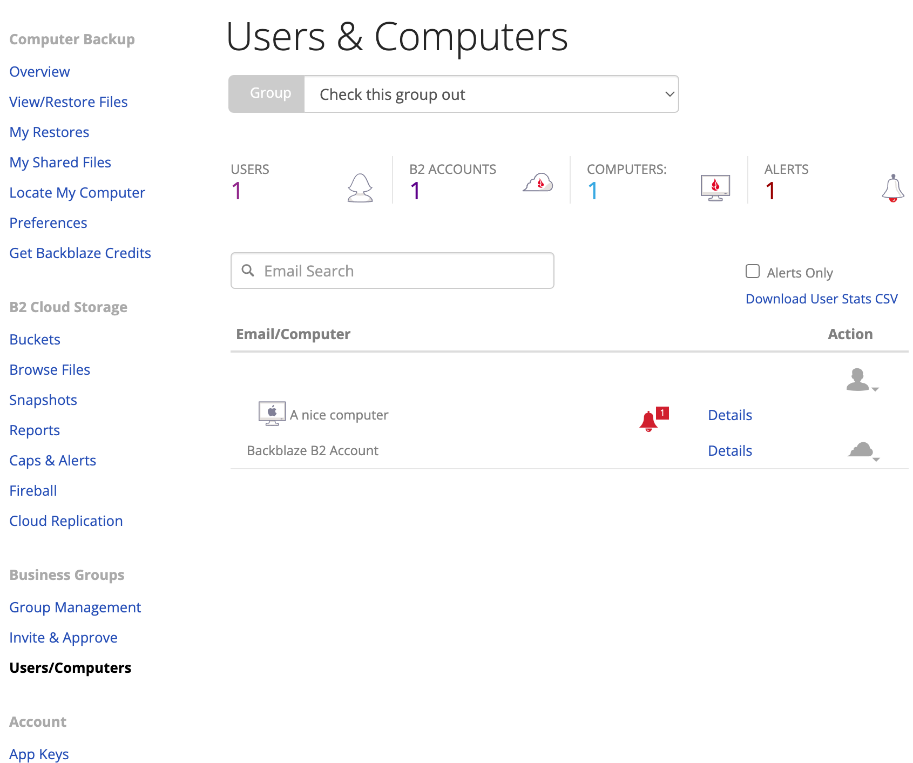Screen dimensions: 913x763
Task: Click the Email/Computer column header
Action: point(293,334)
